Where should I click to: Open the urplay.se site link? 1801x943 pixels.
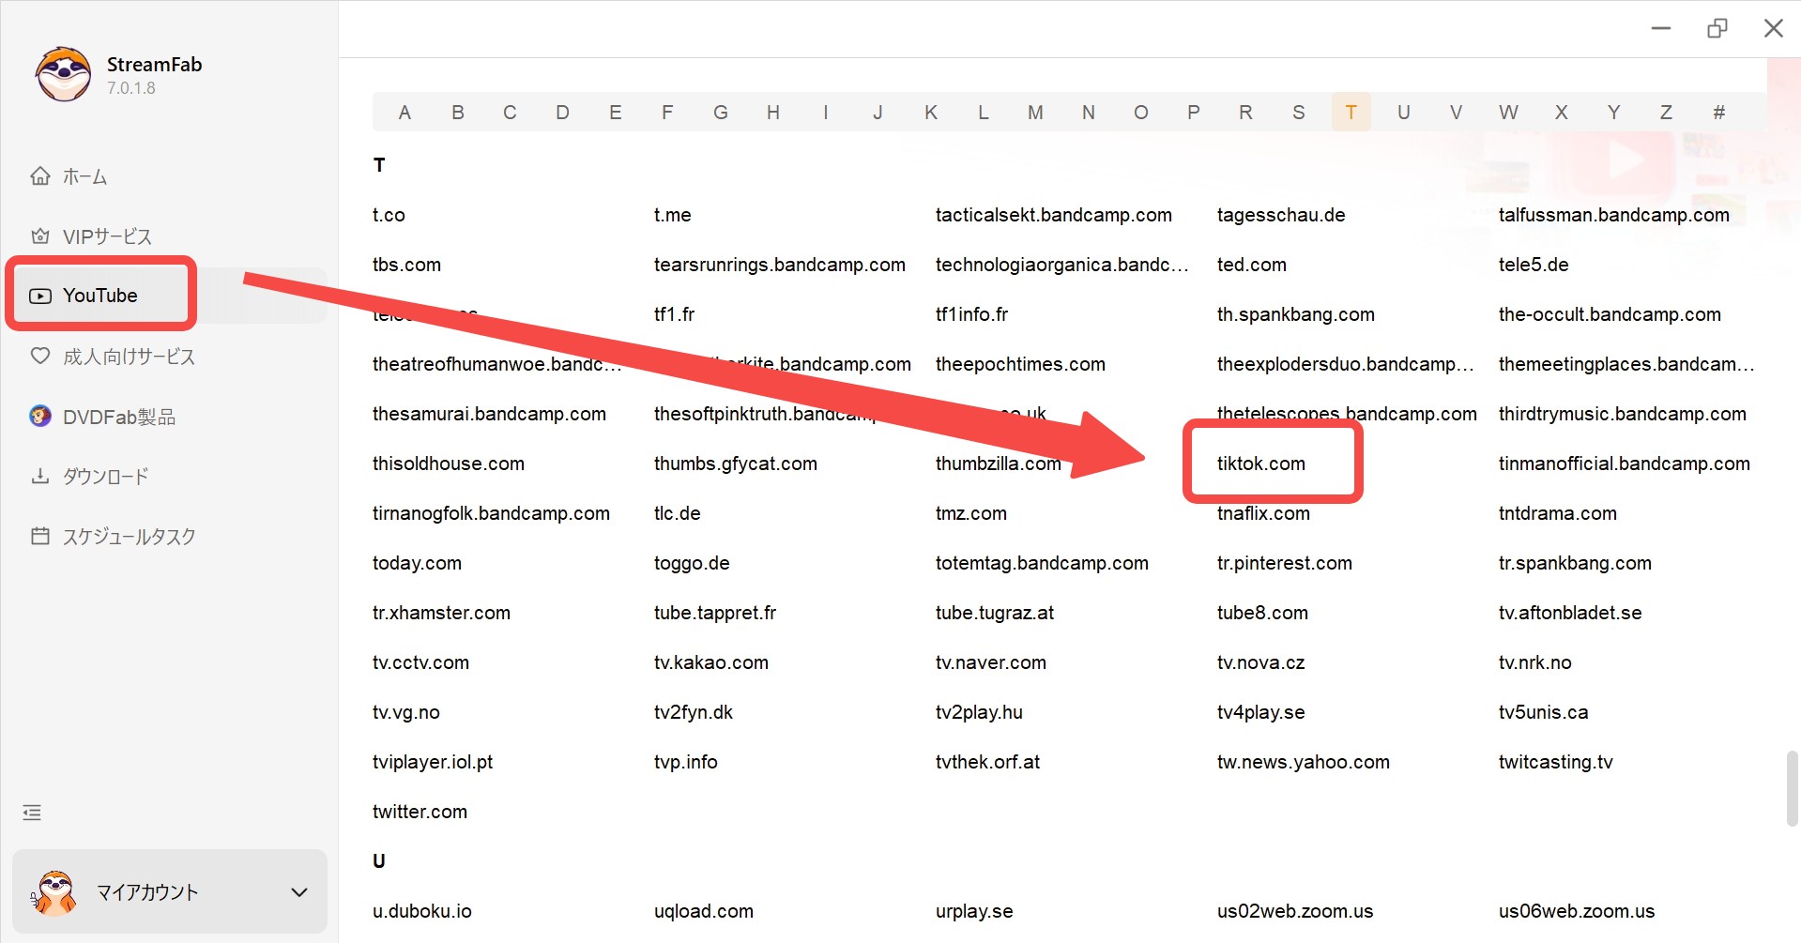[973, 911]
